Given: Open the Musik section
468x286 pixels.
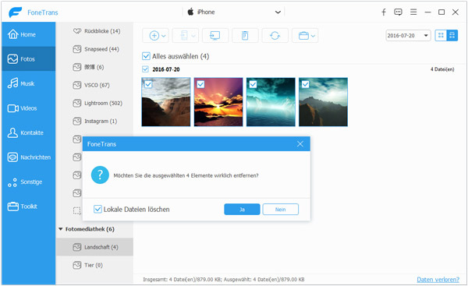Looking at the screenshot, I should pos(28,83).
